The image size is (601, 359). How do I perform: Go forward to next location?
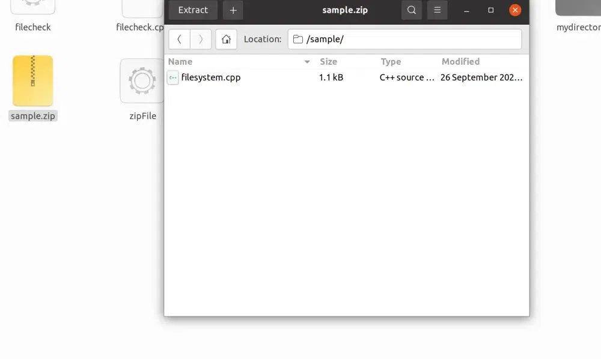point(201,39)
